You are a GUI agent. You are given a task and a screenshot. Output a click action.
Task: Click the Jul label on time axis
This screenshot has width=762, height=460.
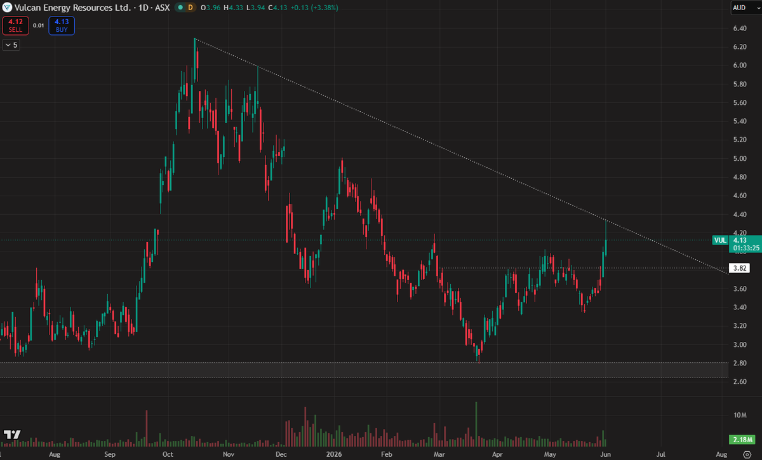(x=661, y=455)
